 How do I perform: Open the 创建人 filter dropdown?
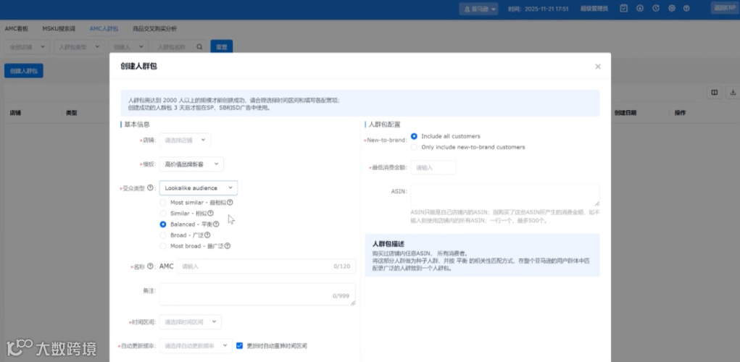[128, 47]
